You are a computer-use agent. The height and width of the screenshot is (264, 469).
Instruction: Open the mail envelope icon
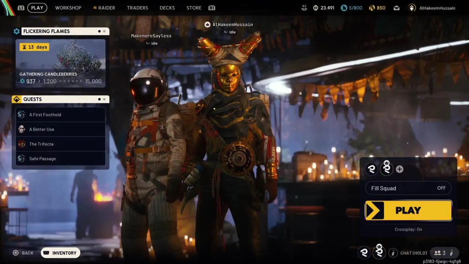[x=396, y=8]
